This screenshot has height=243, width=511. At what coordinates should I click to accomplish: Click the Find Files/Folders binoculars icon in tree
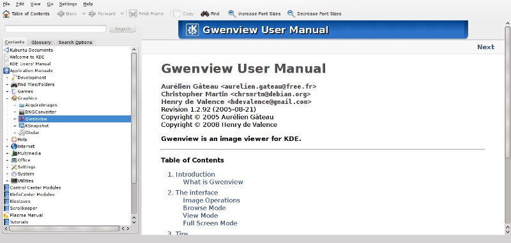(x=13, y=84)
